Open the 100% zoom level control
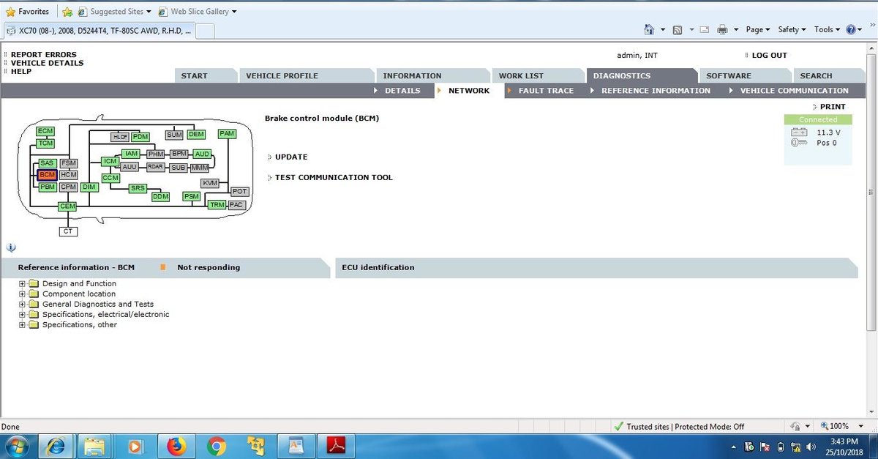This screenshot has width=878, height=459. 840,426
